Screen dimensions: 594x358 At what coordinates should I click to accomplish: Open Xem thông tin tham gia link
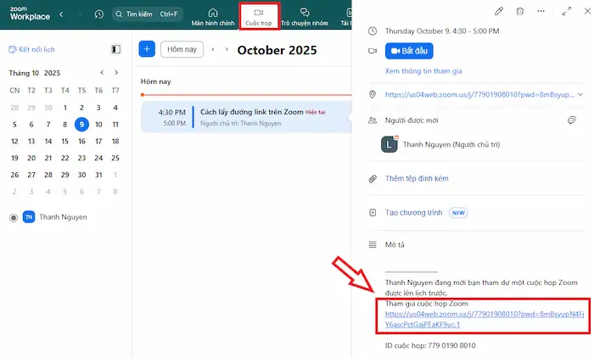[x=423, y=72]
